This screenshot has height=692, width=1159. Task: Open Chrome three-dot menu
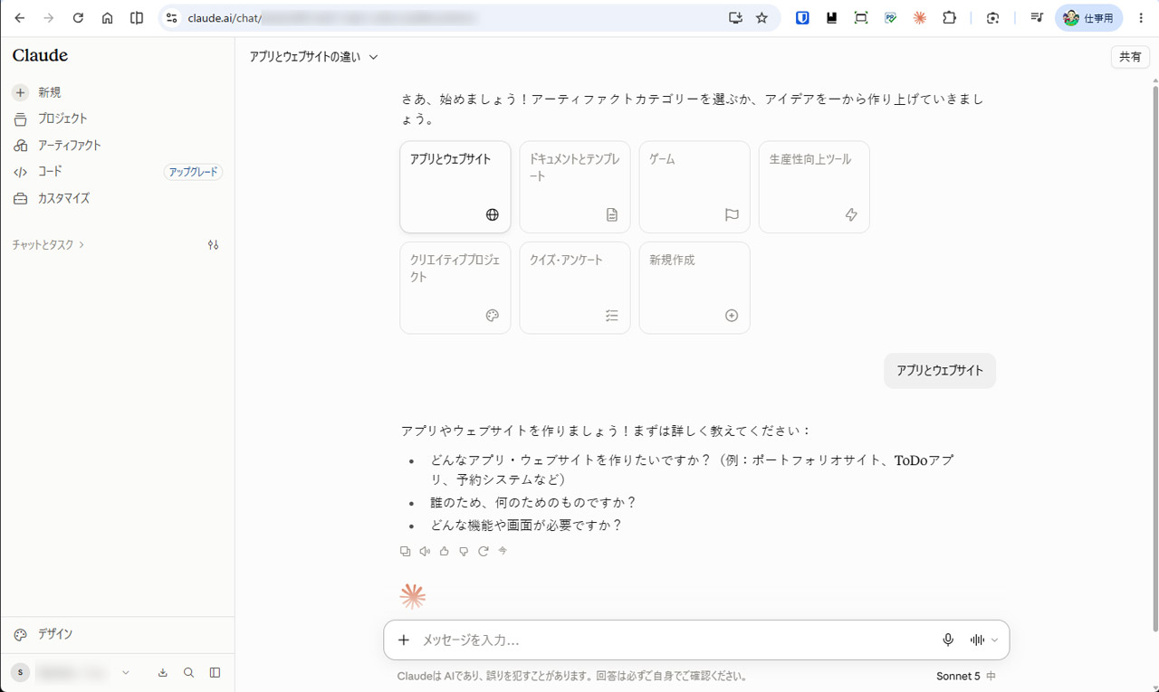point(1140,18)
